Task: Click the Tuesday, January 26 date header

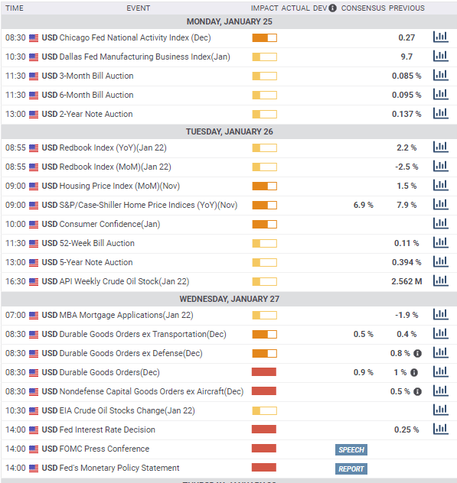Action: pos(230,131)
